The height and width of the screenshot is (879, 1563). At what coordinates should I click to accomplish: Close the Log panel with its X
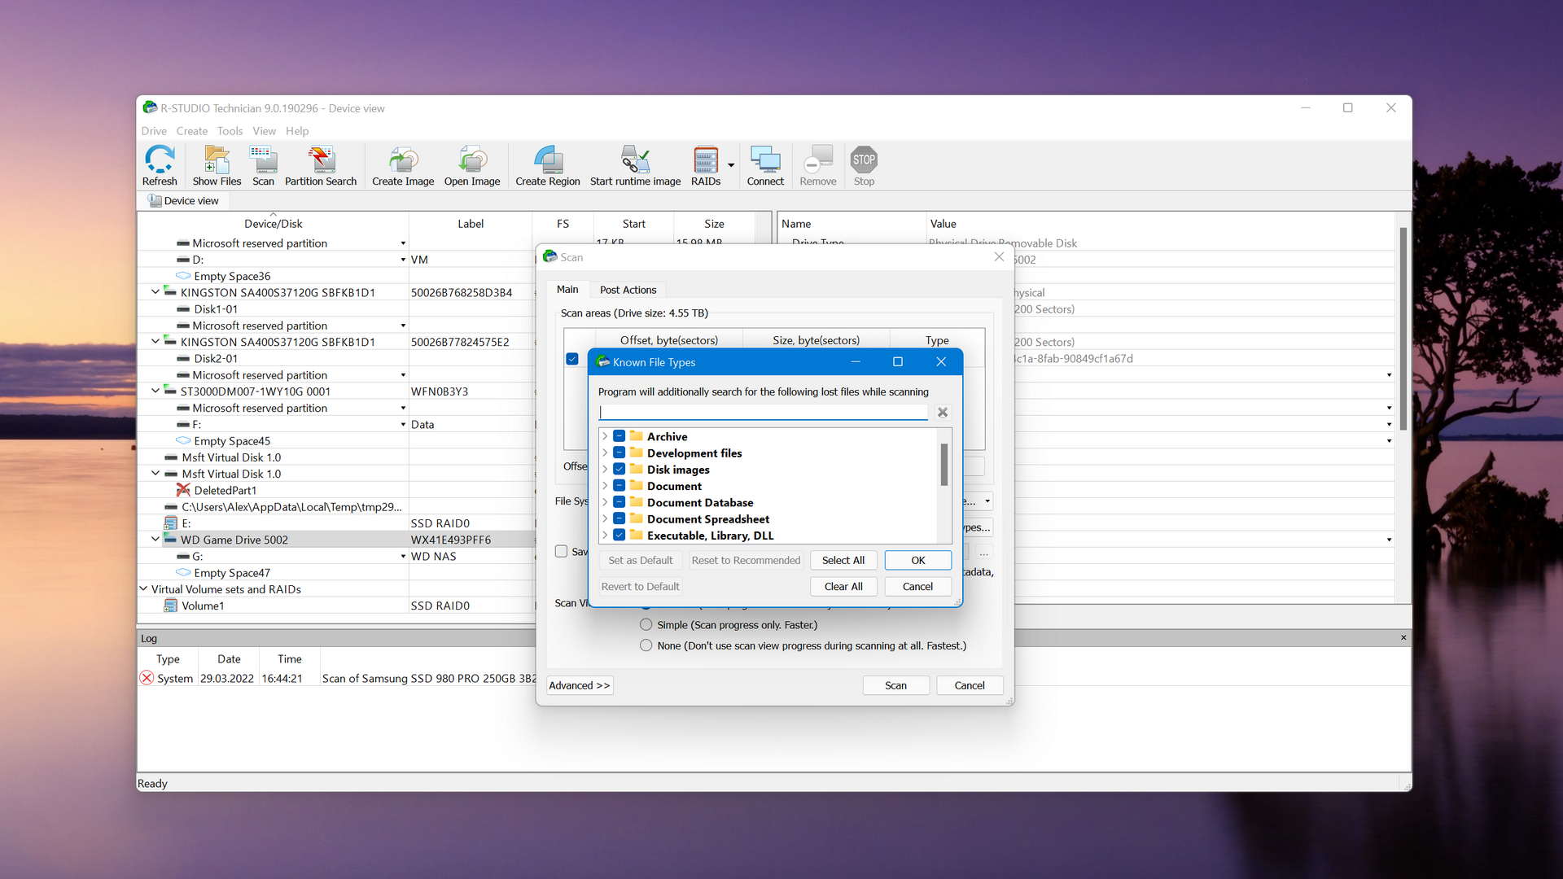[x=1403, y=638]
